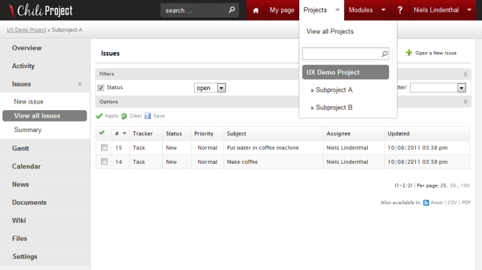Screen dimensions: 482x270
Task: Choose Subproject B from projects menu
Action: [x=333, y=107]
